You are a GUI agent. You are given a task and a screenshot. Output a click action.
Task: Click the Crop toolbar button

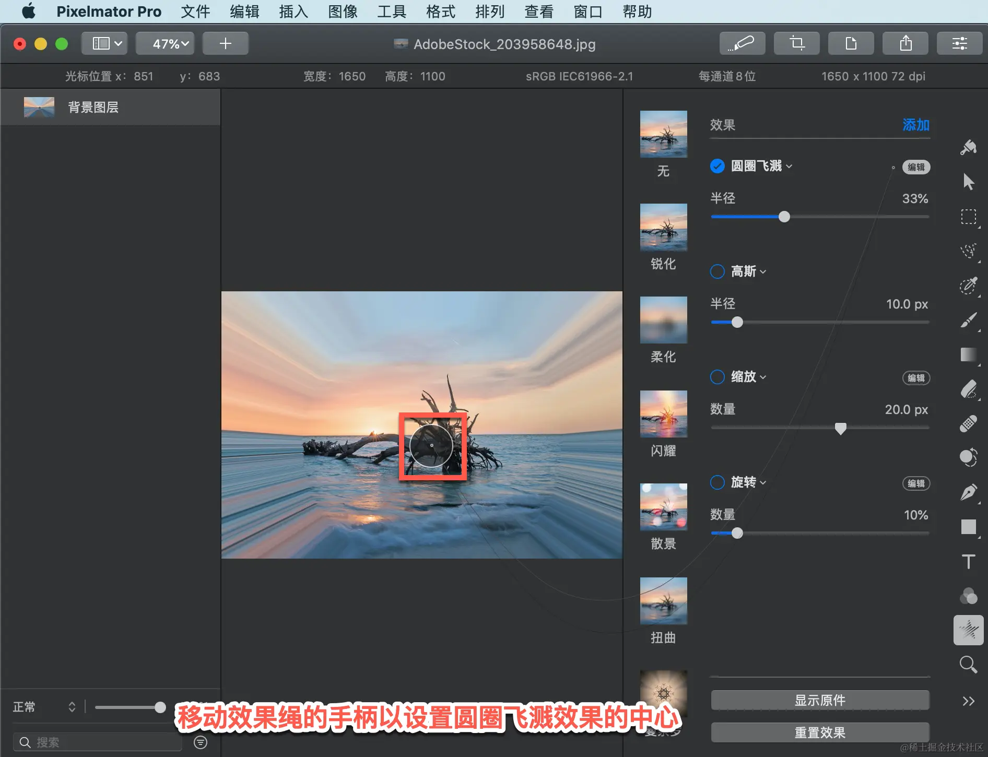(796, 43)
